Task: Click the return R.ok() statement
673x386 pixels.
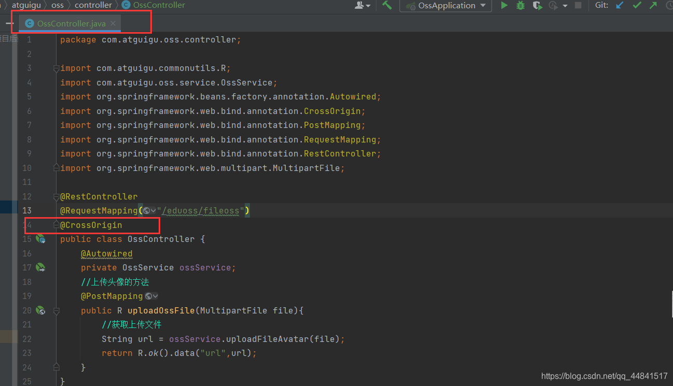Action: point(179,353)
